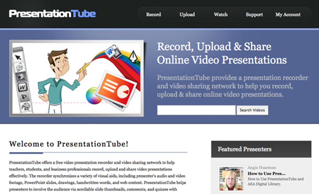Click the Search Videos button
The width and height of the screenshot is (319, 194).
(252, 110)
